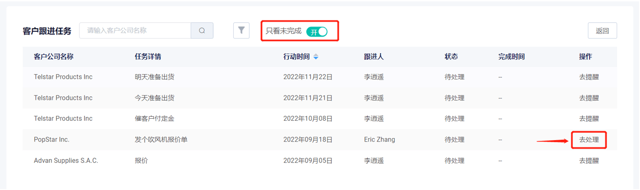Click 去提醒 for 明天准备出货 task
The image size is (640, 190).
[x=589, y=77]
